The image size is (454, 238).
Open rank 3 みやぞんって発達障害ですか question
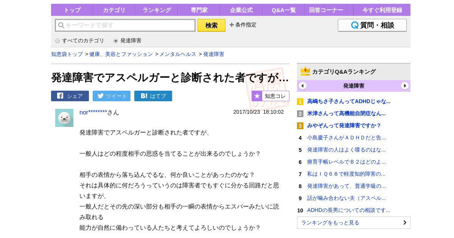[x=344, y=125]
